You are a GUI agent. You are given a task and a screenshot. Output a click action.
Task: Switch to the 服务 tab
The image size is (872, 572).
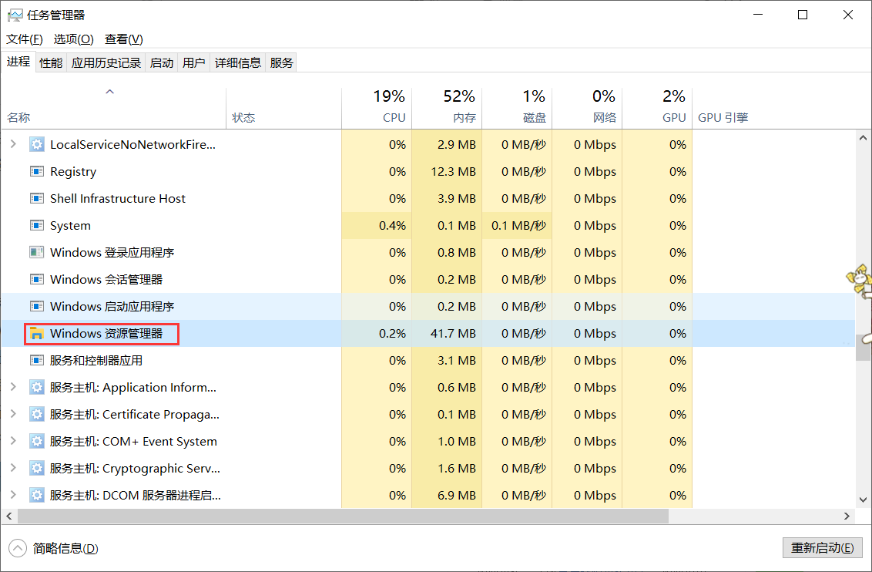(281, 63)
